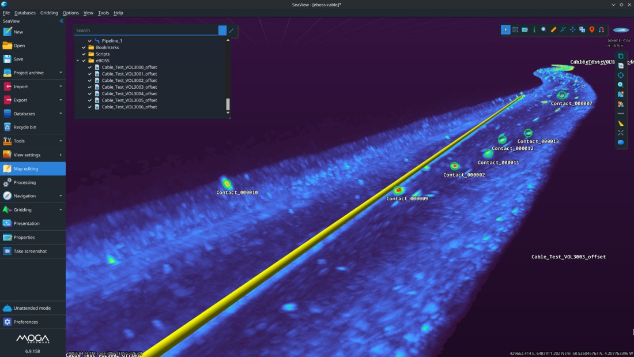Image resolution: width=634 pixels, height=357 pixels.
Task: Click the crosshair center-view icon
Action: coord(621,76)
